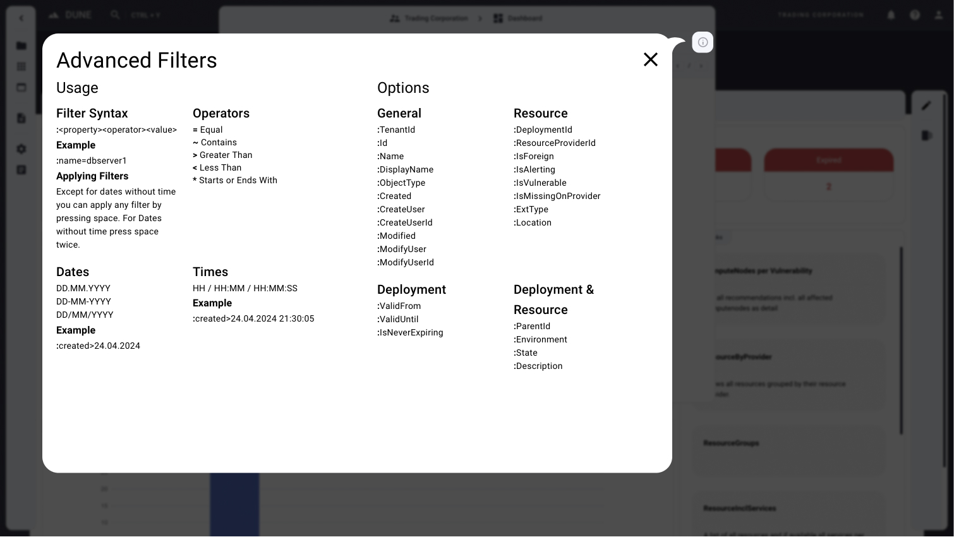
Task: Select the Dashboard breadcrumb item
Action: tap(518, 18)
